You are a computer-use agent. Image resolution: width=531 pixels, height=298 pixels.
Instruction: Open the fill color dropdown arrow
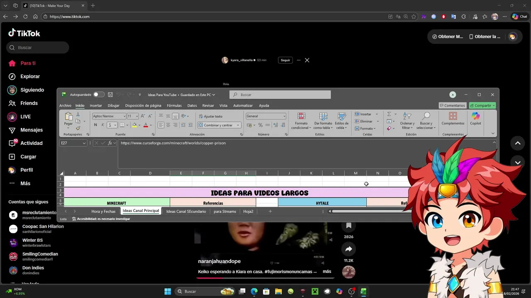coord(139,125)
